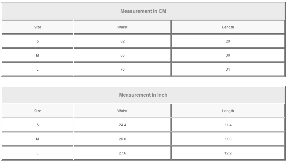This screenshot has height=163, width=289.
Task: Click the length value 12.2 cell
Action: point(228,153)
